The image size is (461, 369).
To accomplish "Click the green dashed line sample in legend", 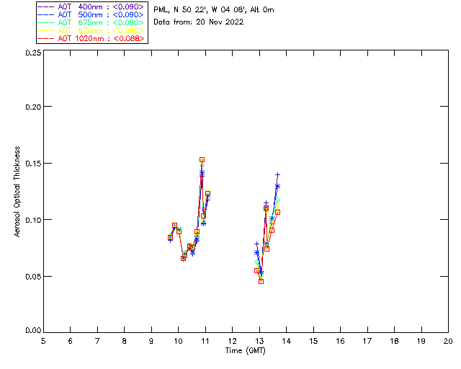I will click(x=46, y=22).
